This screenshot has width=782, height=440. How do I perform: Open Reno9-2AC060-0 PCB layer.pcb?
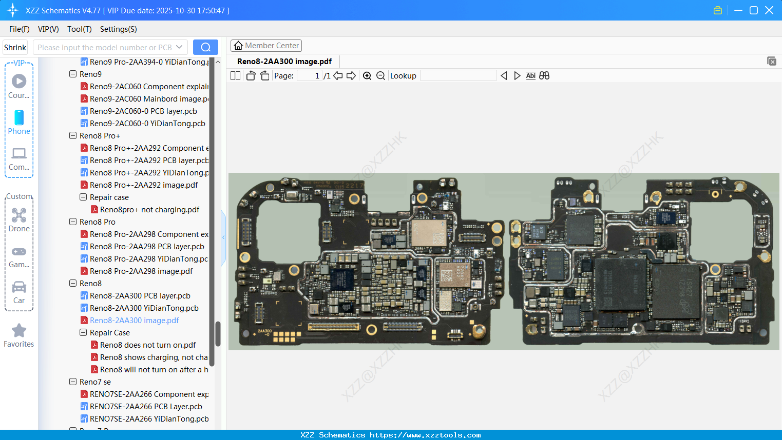click(x=139, y=111)
